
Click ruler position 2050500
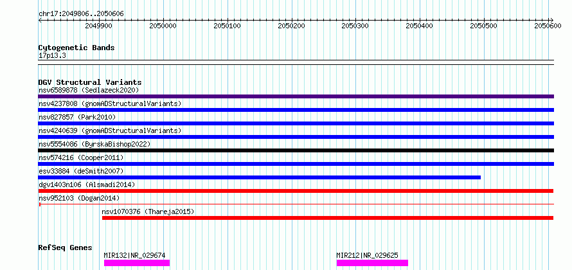485,26
